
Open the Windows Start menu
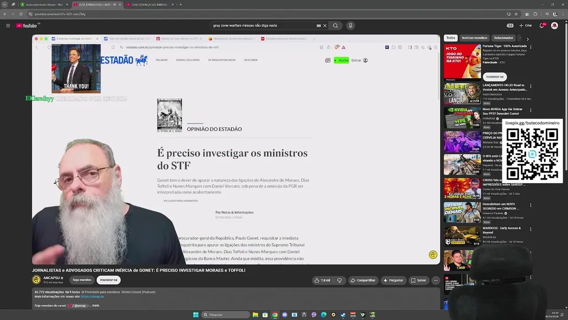tap(196, 315)
